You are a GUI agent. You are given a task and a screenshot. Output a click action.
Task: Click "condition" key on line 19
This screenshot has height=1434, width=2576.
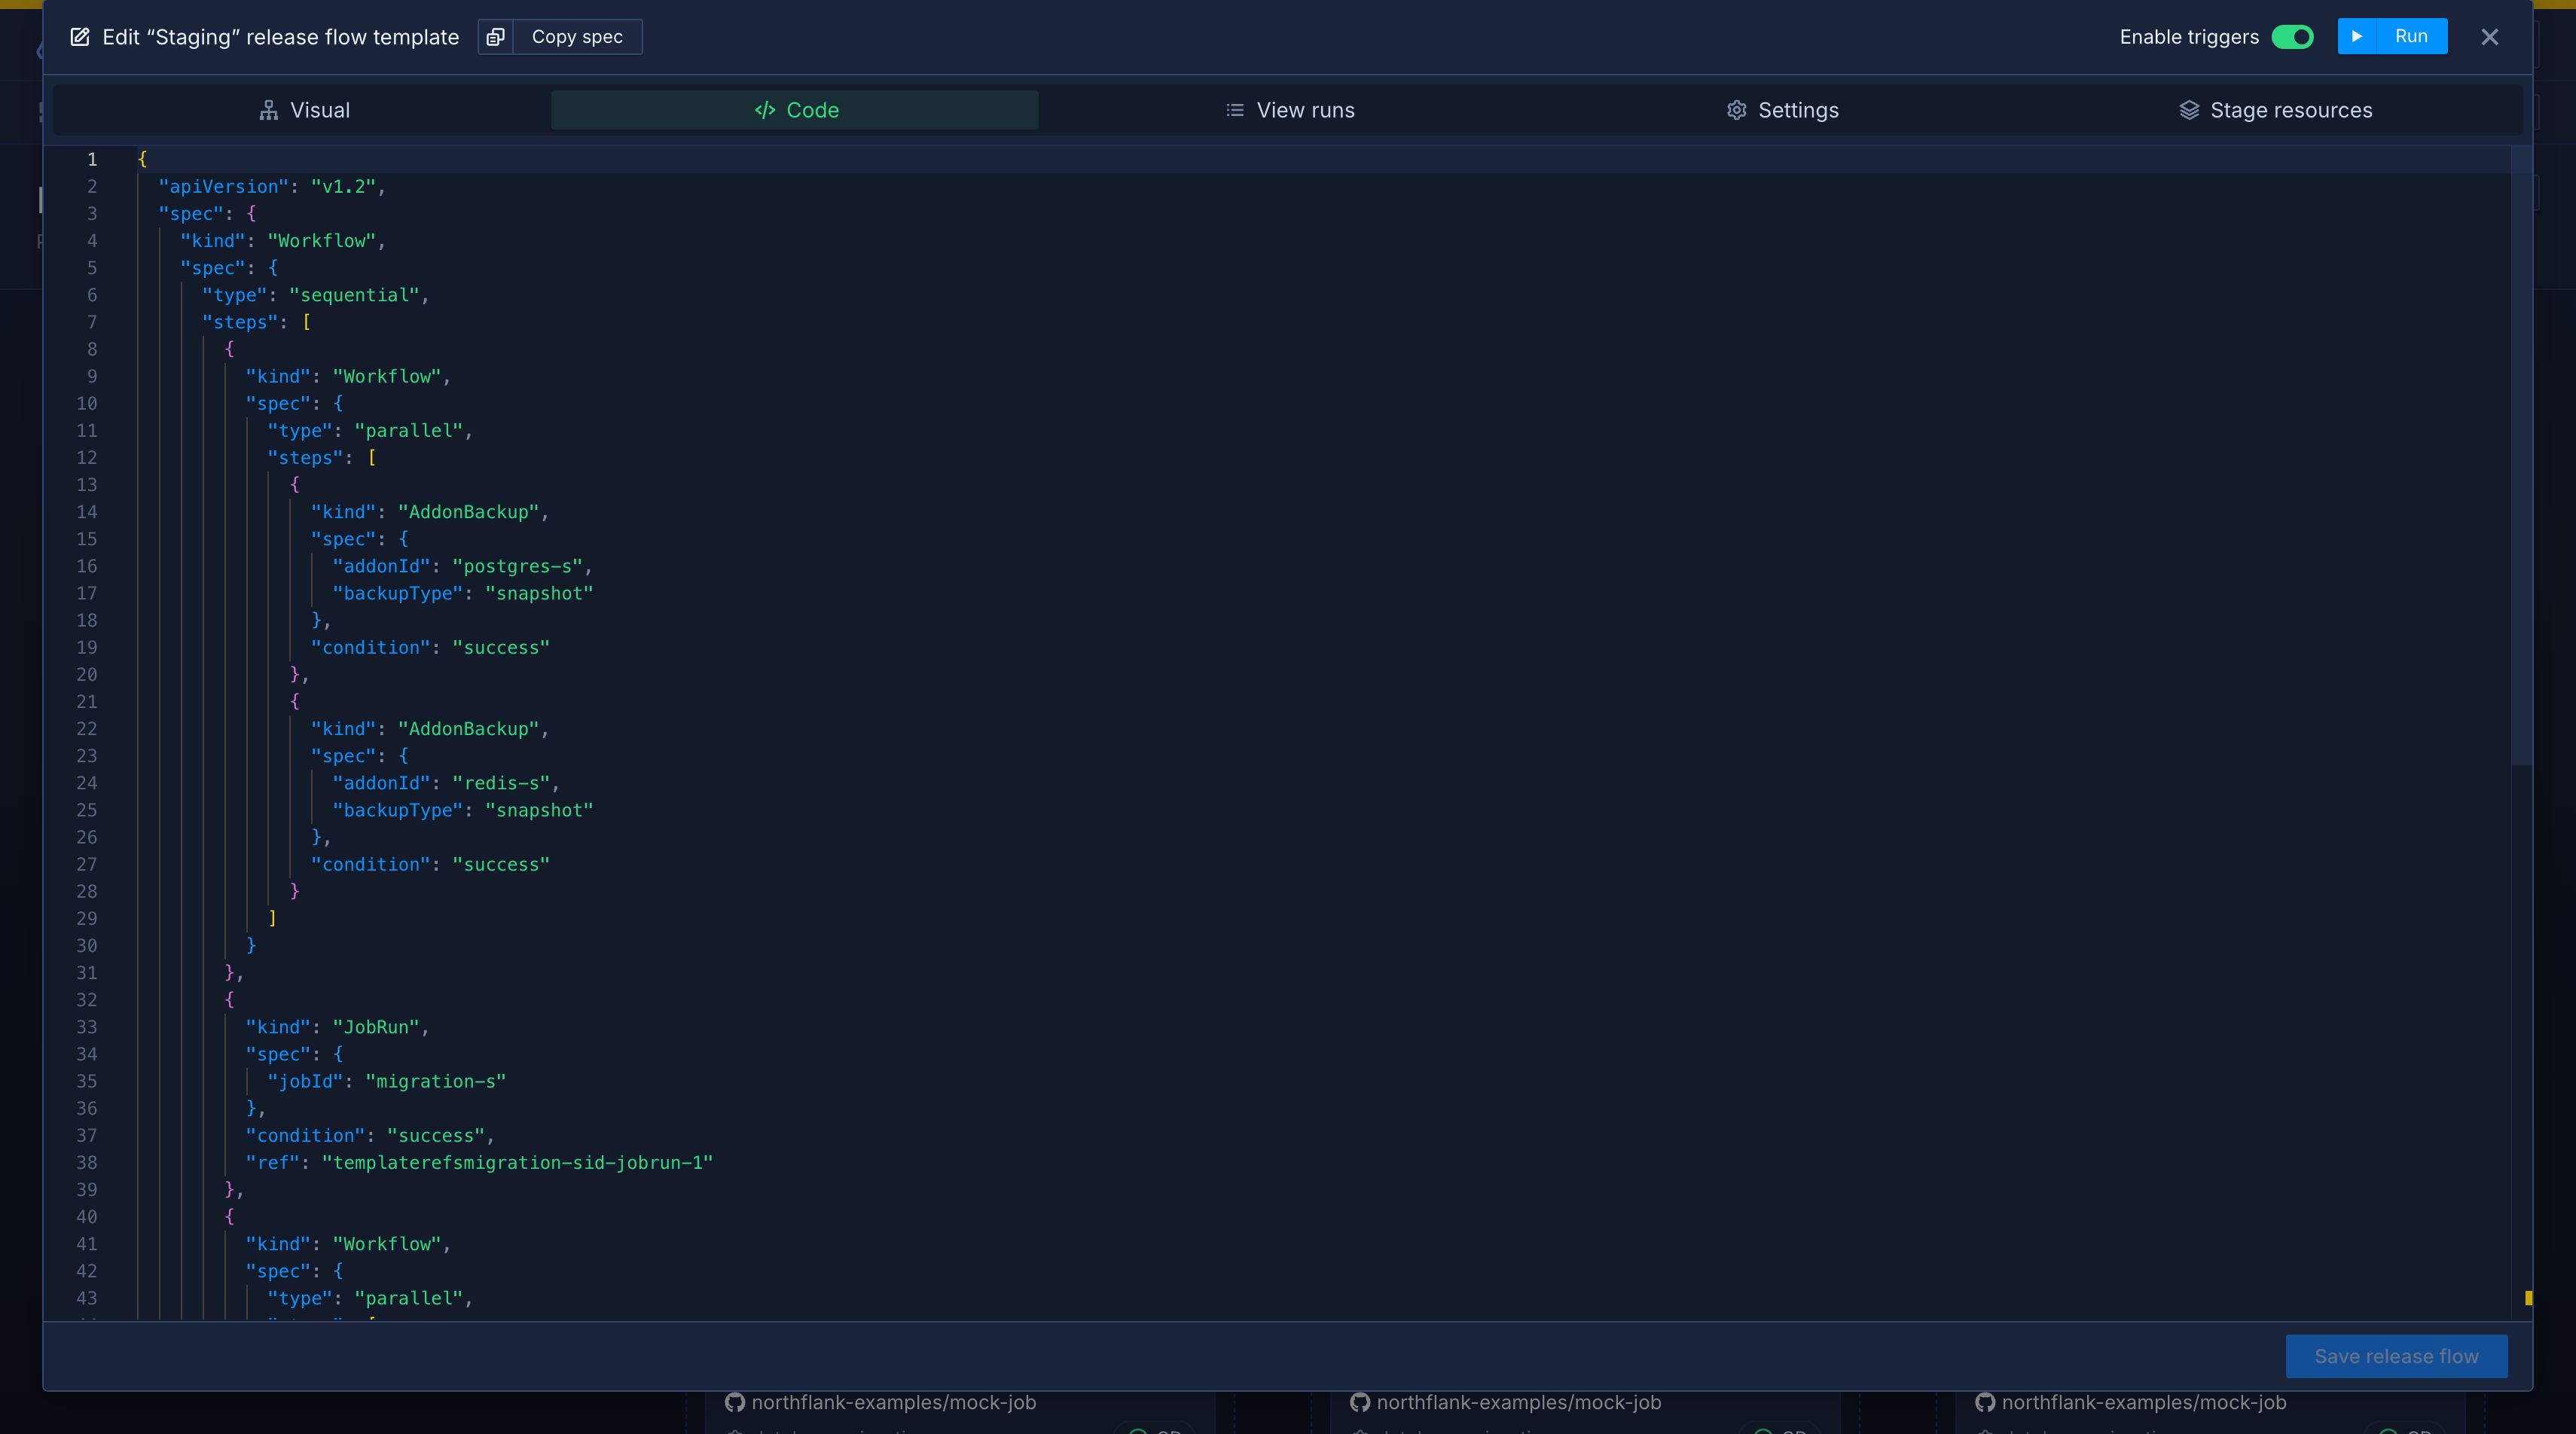click(371, 647)
